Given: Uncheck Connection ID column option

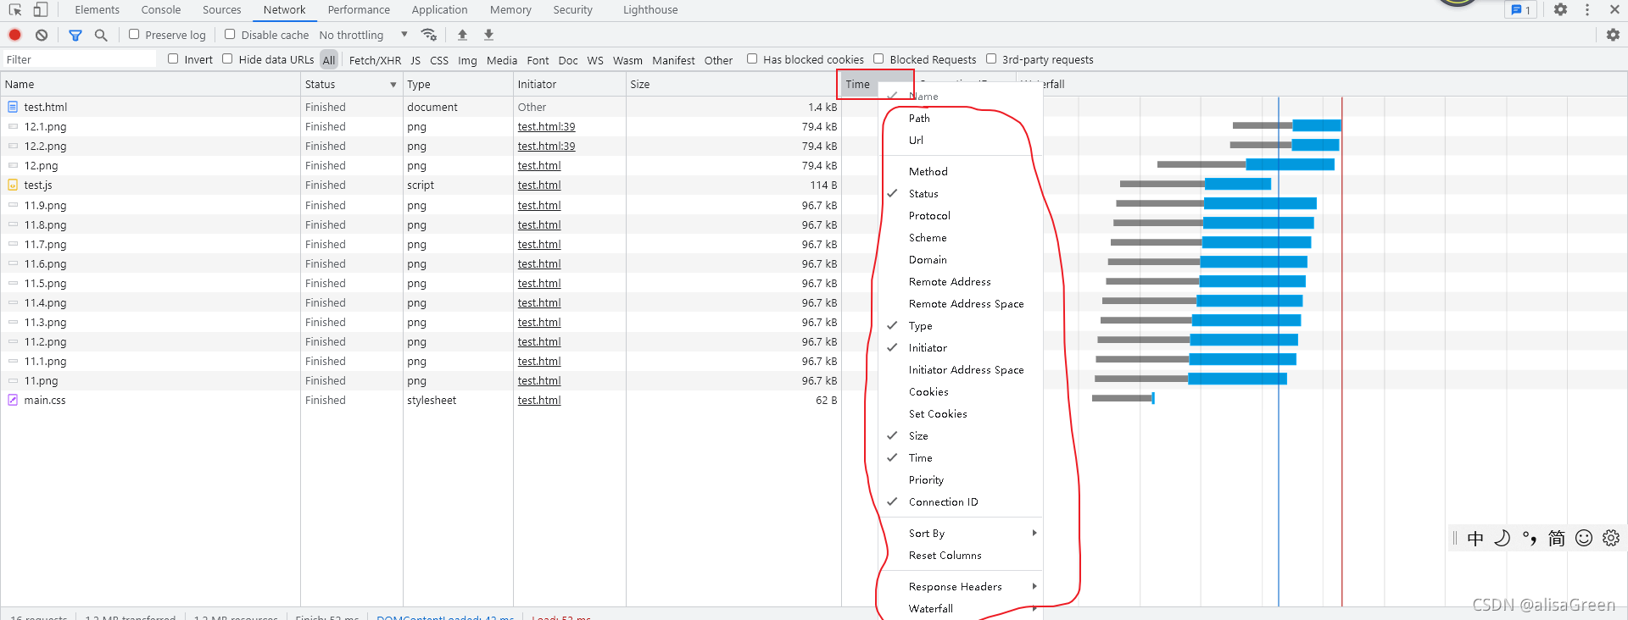Looking at the screenshot, I should 961,502.
